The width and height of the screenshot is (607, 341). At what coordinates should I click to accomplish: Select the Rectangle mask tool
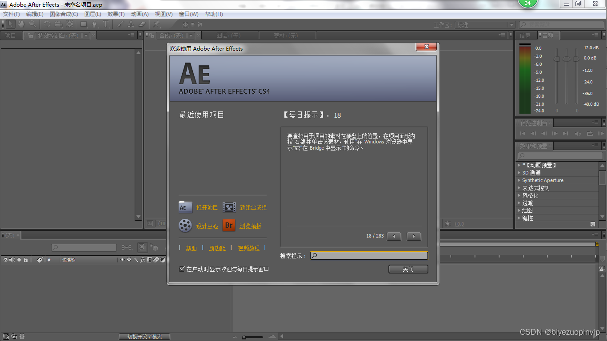[x=84, y=24]
